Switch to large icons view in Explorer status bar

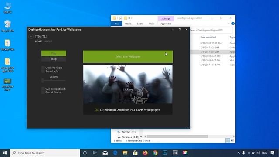tap(232, 140)
